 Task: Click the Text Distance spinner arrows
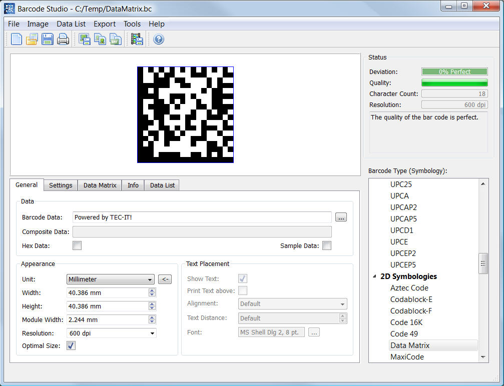343,318
